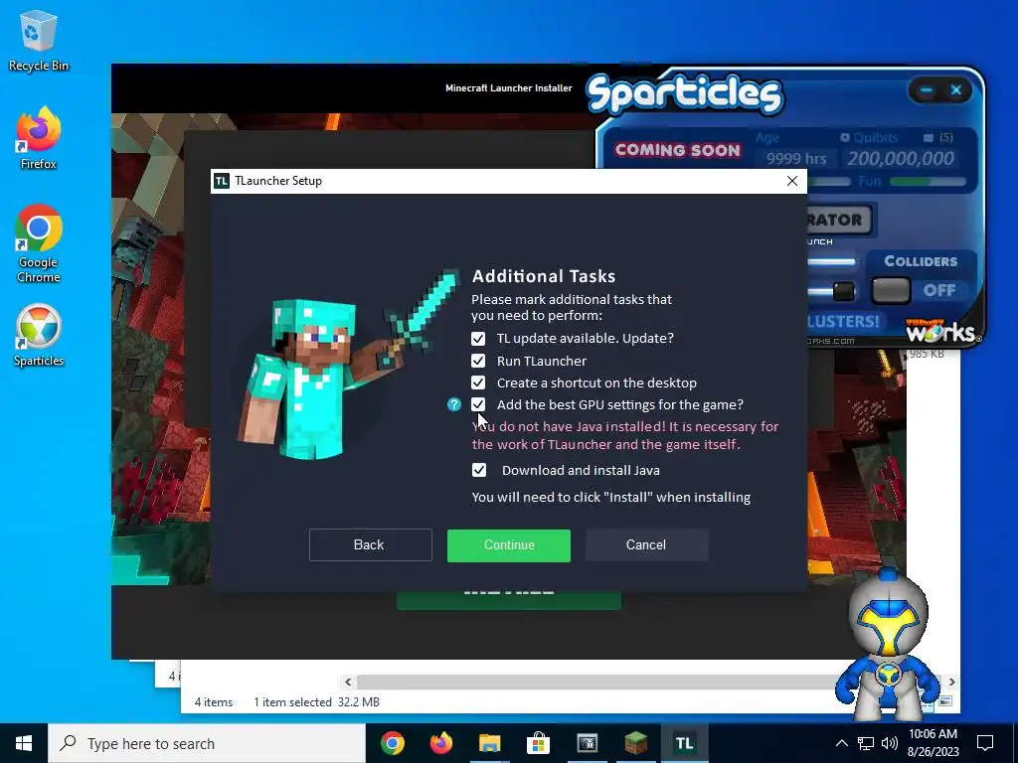Click the TL TLauncher taskbar icon
The image size is (1018, 763).
684,743
